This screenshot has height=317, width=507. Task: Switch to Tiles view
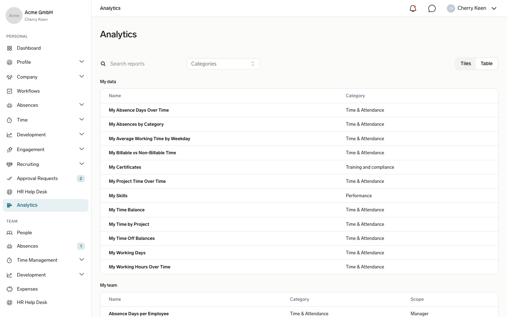click(465, 64)
